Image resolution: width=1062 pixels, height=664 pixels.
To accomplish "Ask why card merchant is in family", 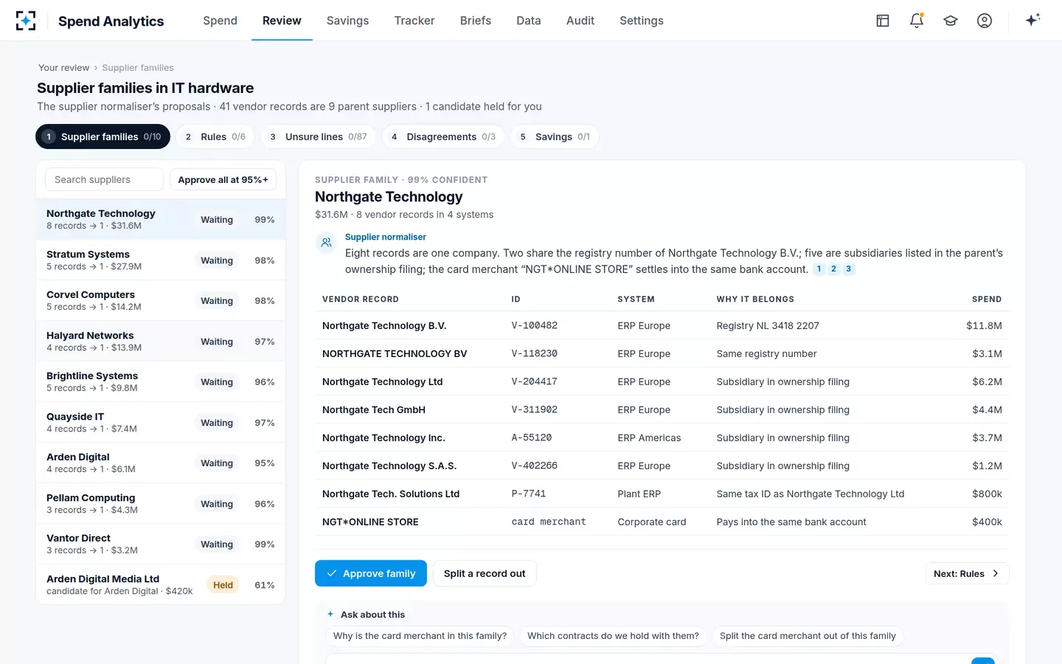I will 420,636.
